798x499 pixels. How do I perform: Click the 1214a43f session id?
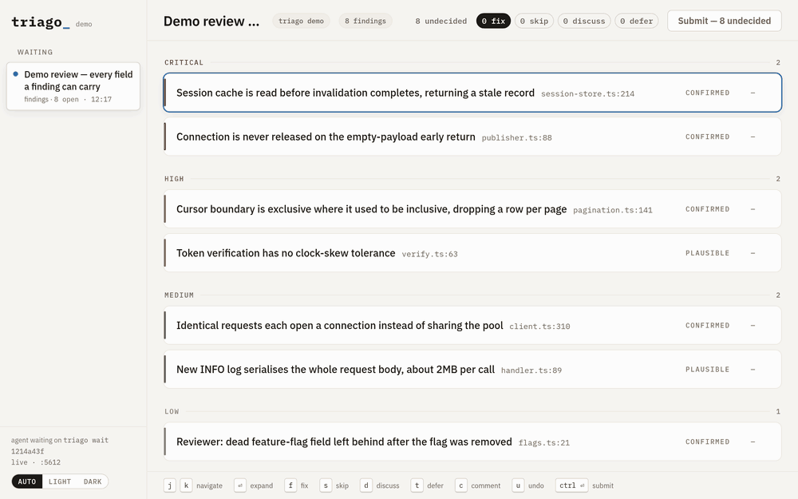click(27, 451)
